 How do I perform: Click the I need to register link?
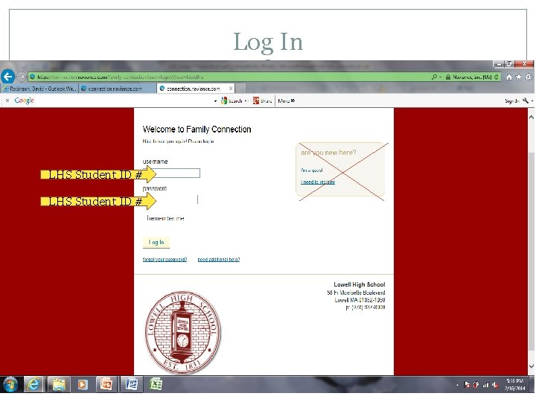coord(318,182)
